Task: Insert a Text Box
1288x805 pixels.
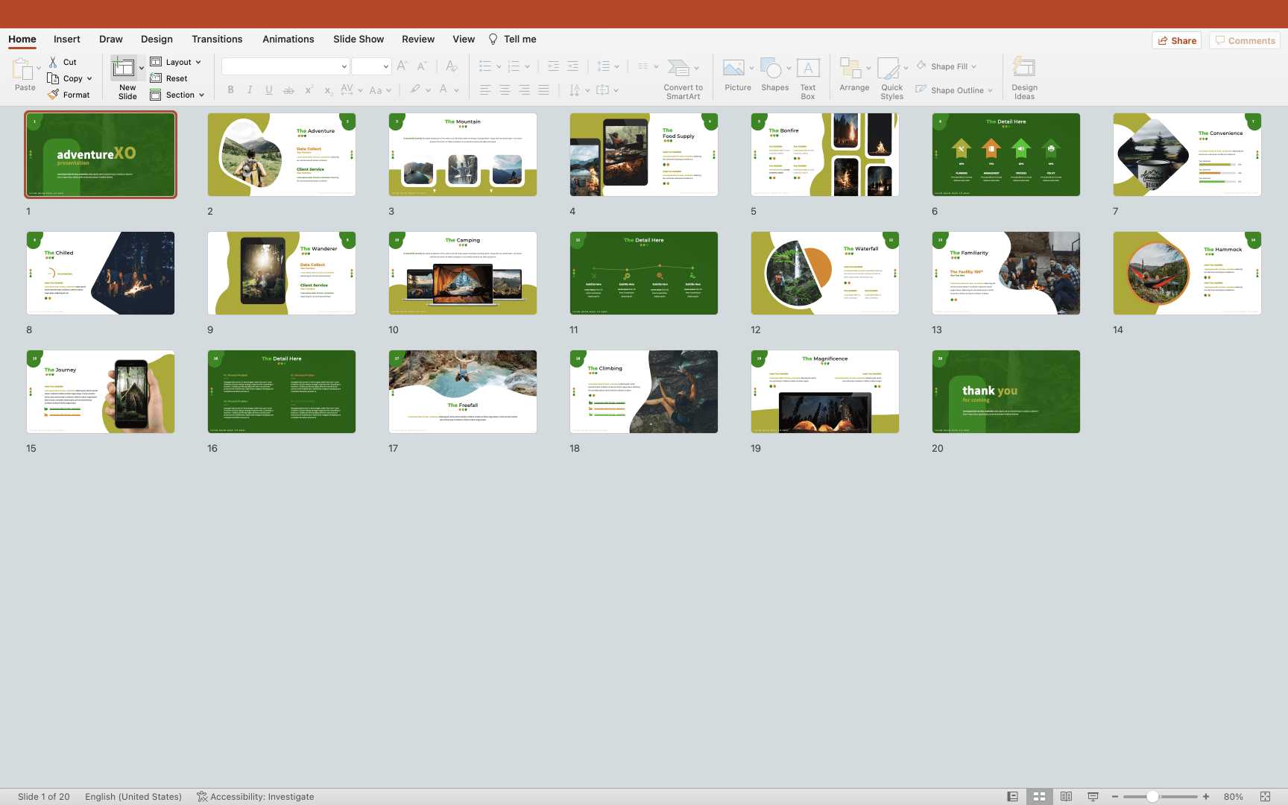Action: [x=808, y=69]
